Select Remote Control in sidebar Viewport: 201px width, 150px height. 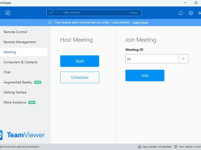[15, 32]
